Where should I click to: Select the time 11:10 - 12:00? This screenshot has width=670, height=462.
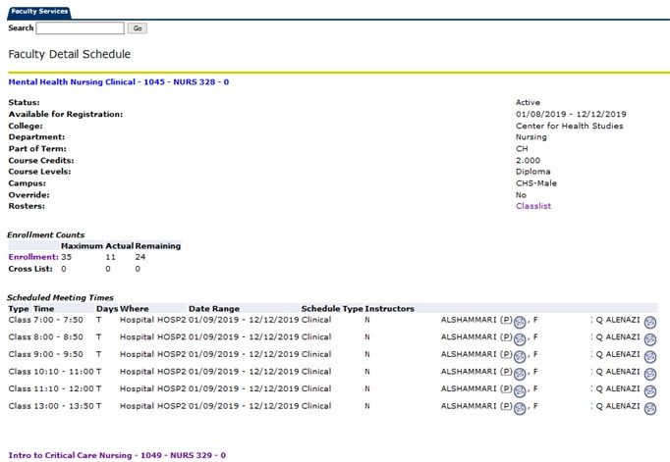pos(64,388)
